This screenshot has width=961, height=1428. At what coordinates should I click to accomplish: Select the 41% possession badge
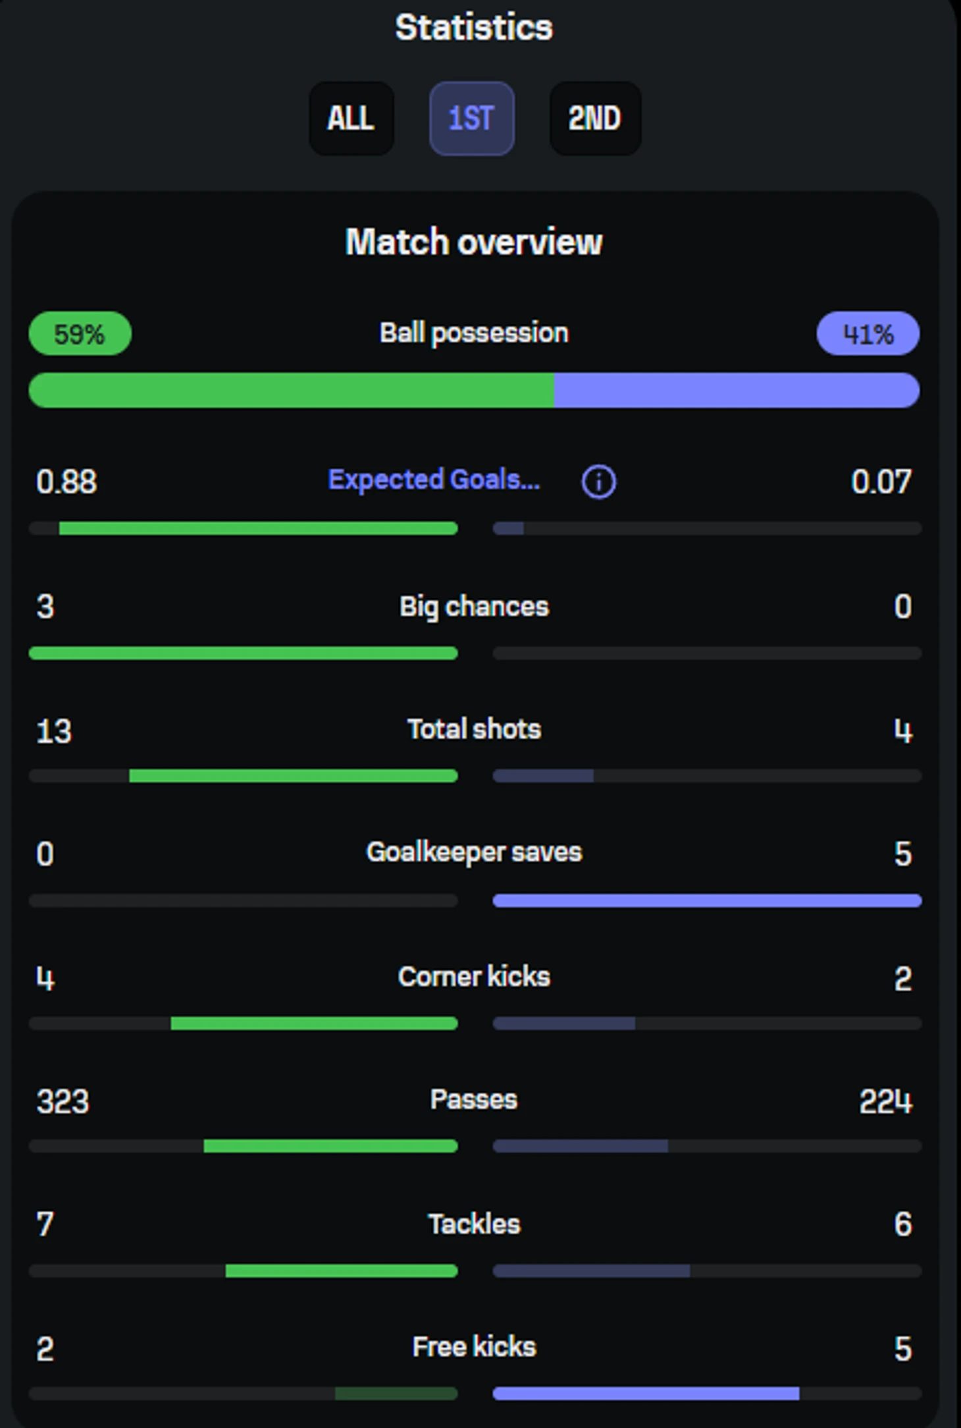coord(868,334)
